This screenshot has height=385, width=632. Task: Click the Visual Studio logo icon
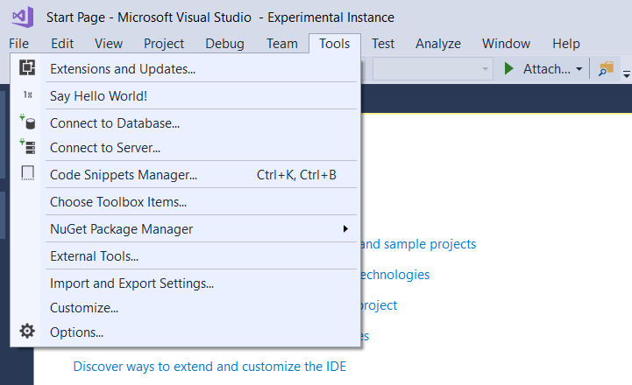23,17
